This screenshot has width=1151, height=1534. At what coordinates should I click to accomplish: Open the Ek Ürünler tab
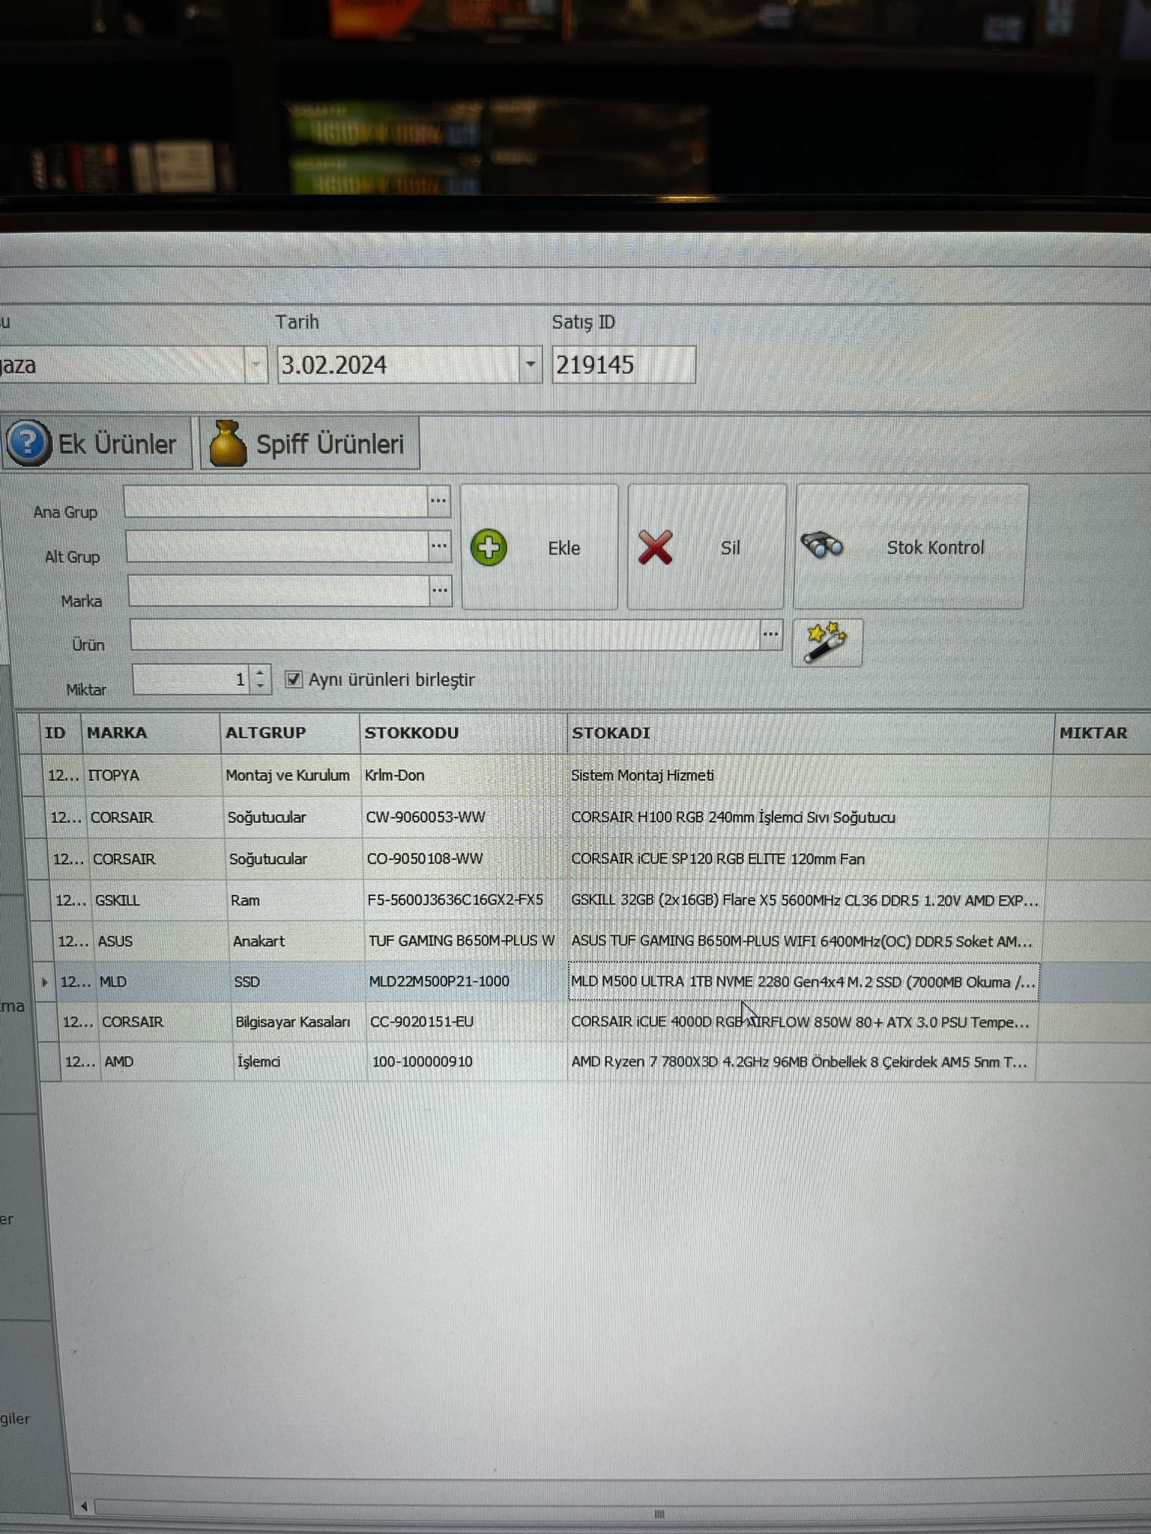coord(97,443)
